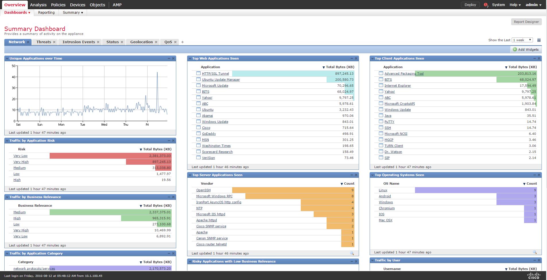Click the green plus Add Widgets button
Image resolution: width=547 pixels, height=280 pixels.
526,50
